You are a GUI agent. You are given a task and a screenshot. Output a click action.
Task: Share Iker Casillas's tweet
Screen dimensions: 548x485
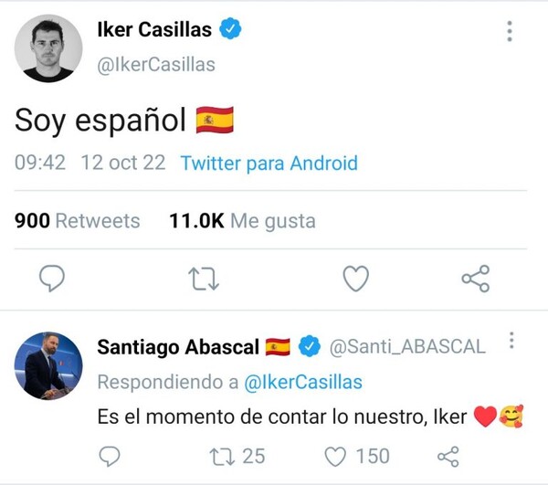(475, 279)
